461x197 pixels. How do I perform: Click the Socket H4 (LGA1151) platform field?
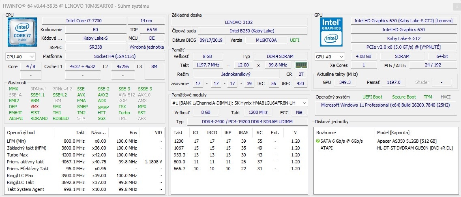click(115, 56)
